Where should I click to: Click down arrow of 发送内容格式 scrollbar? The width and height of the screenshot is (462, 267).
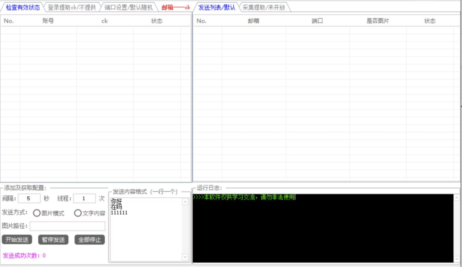tap(185, 257)
